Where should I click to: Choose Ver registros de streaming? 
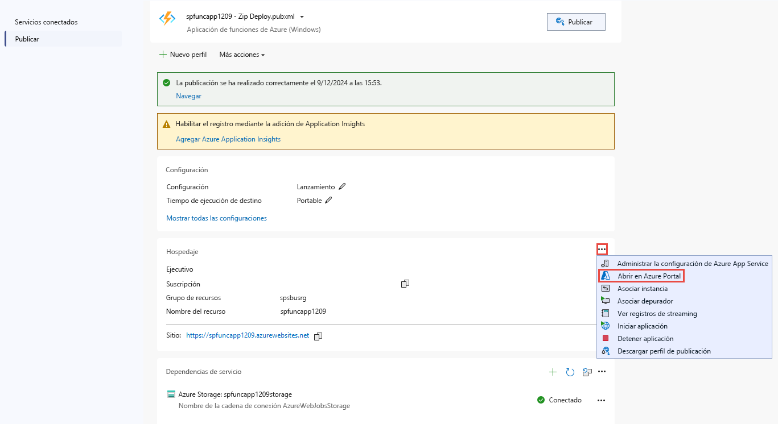pyautogui.click(x=684, y=313)
